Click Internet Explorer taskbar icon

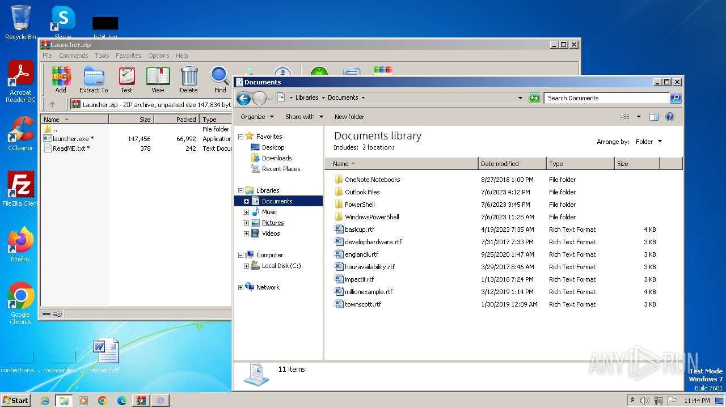[x=45, y=401]
